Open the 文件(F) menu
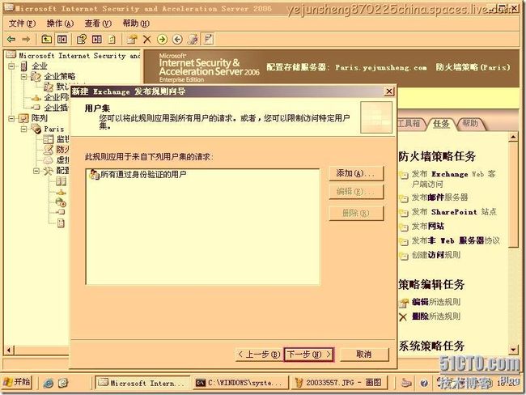Screen dimensions: 526x395 click(x=22, y=23)
